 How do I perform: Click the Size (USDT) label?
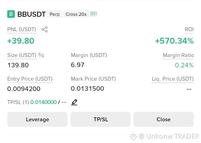pos(22,55)
